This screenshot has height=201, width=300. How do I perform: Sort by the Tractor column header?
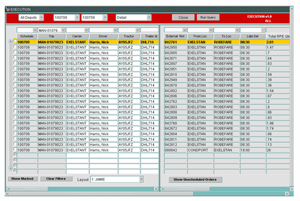click(129, 36)
